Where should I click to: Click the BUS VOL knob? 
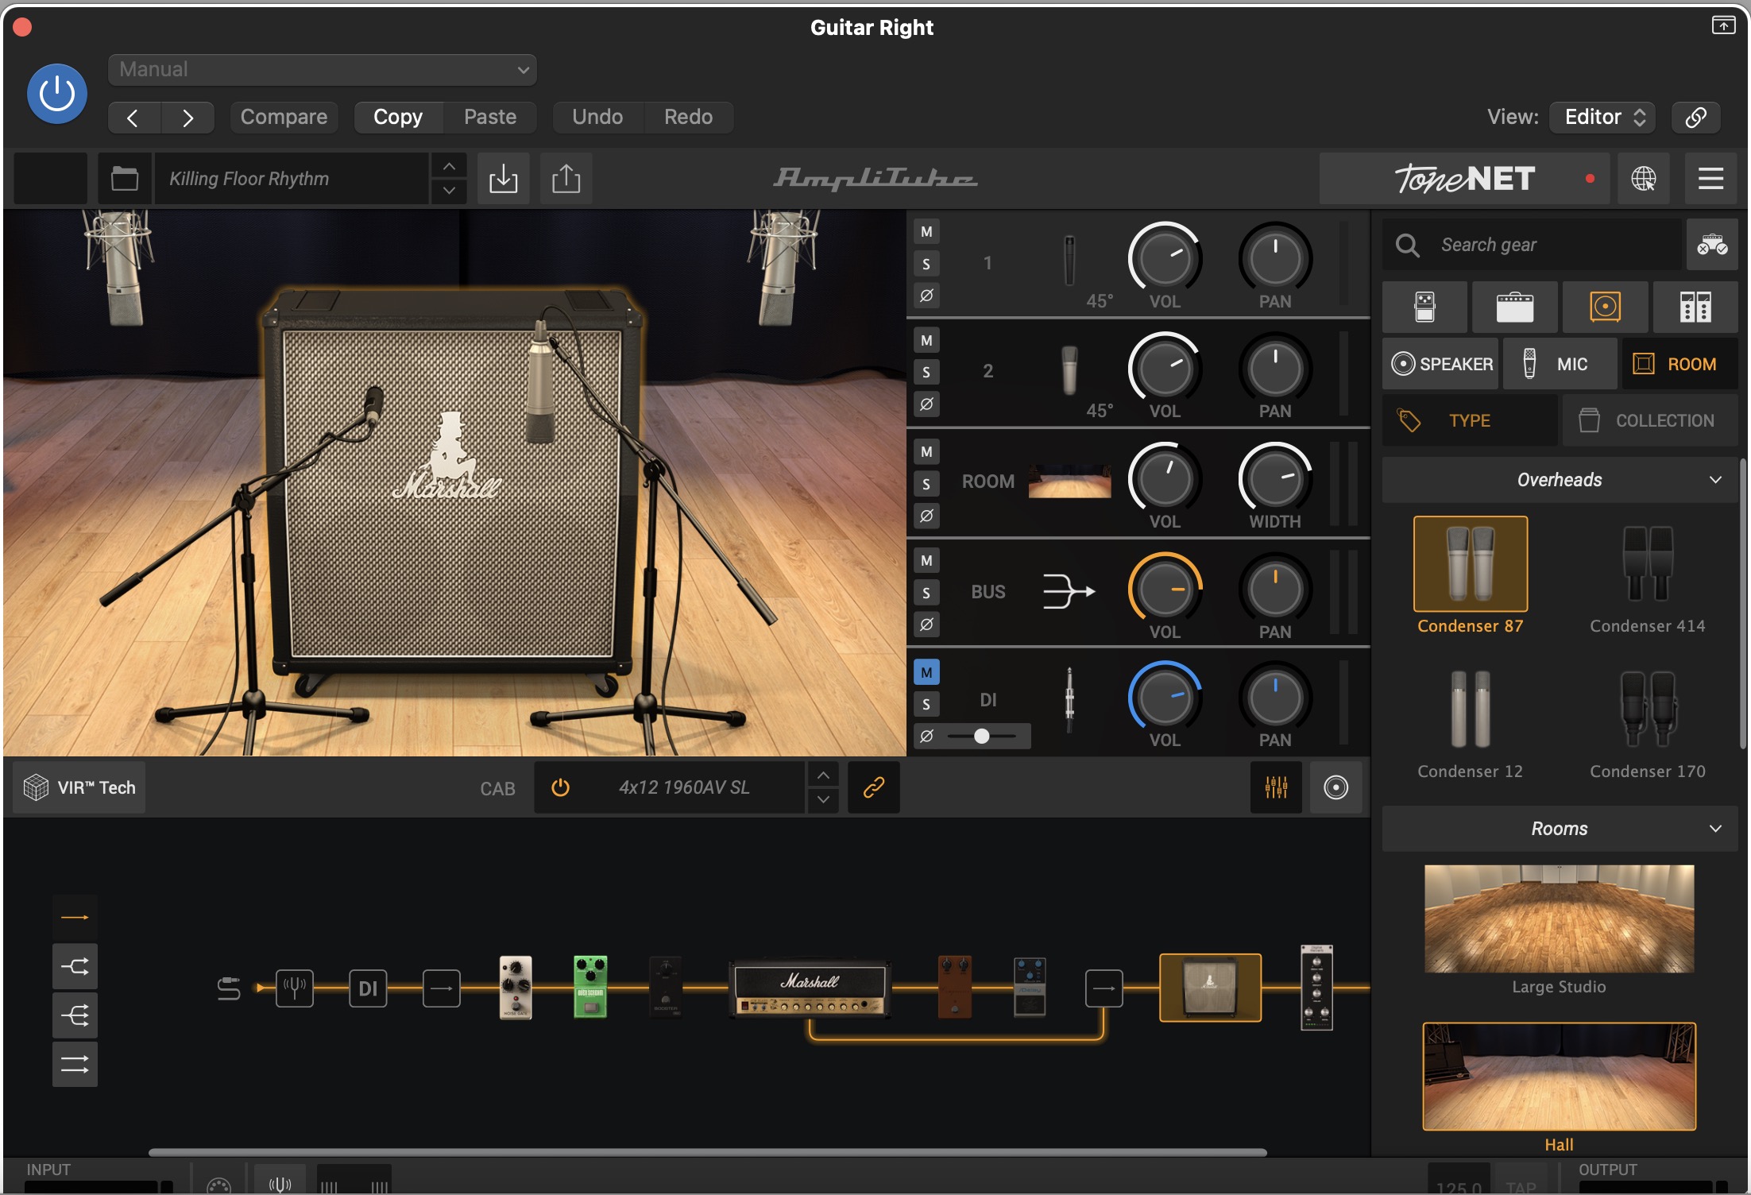pyautogui.click(x=1165, y=590)
